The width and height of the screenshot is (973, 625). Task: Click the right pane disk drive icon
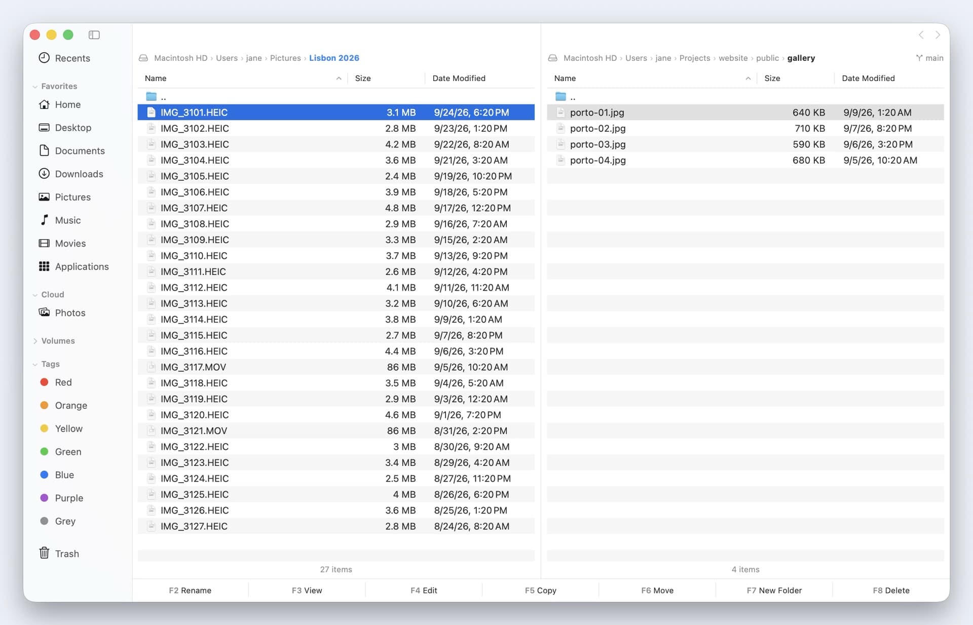553,58
